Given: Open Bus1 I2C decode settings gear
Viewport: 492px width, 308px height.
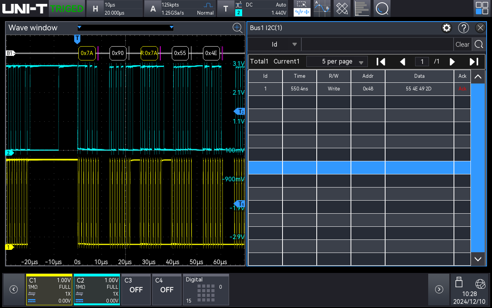Looking at the screenshot, I should tap(446, 28).
